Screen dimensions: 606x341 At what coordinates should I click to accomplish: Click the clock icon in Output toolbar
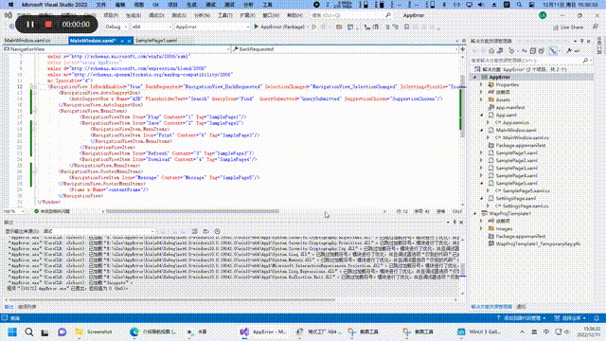tap(218, 231)
